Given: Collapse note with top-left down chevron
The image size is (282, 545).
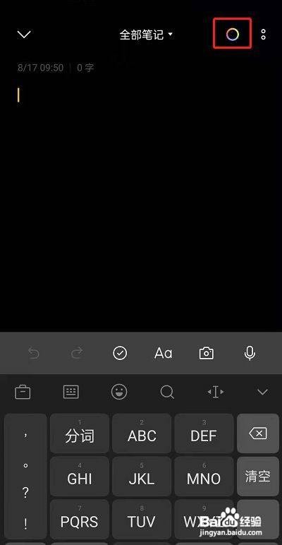Looking at the screenshot, I should [24, 34].
